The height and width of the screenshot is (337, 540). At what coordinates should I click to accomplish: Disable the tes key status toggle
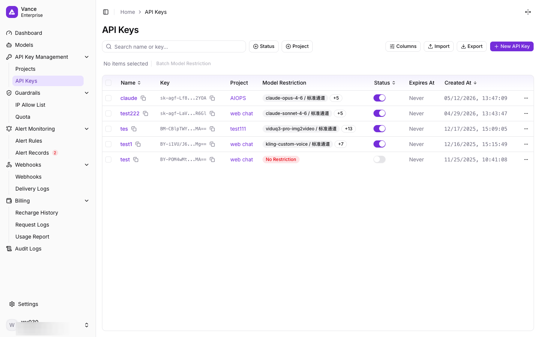tap(379, 129)
